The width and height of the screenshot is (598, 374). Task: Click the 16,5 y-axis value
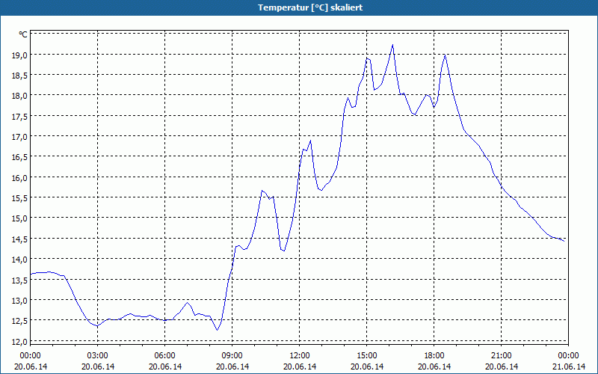pyautogui.click(x=19, y=157)
